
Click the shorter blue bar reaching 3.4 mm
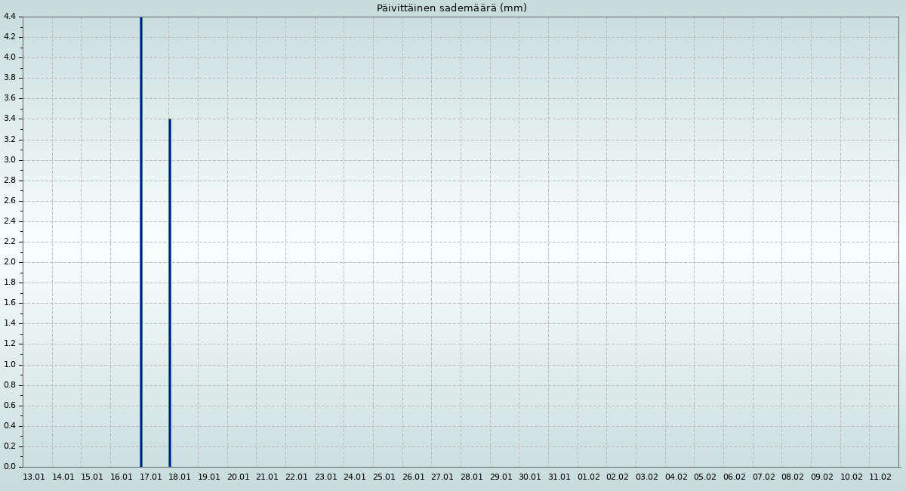[170, 293]
